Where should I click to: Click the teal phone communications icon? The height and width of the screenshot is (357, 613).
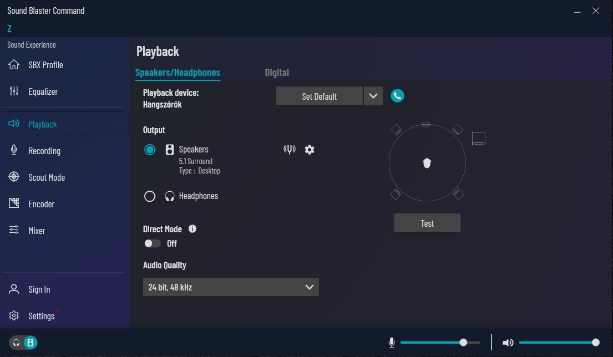point(397,96)
